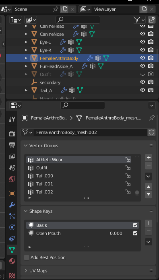The height and width of the screenshot is (280, 159).
Task: Open the View Layer properties tab
Action: [12, 156]
